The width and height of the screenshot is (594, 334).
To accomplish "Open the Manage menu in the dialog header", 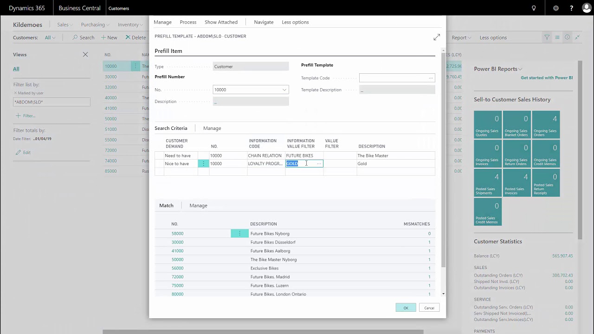I will pos(162,22).
